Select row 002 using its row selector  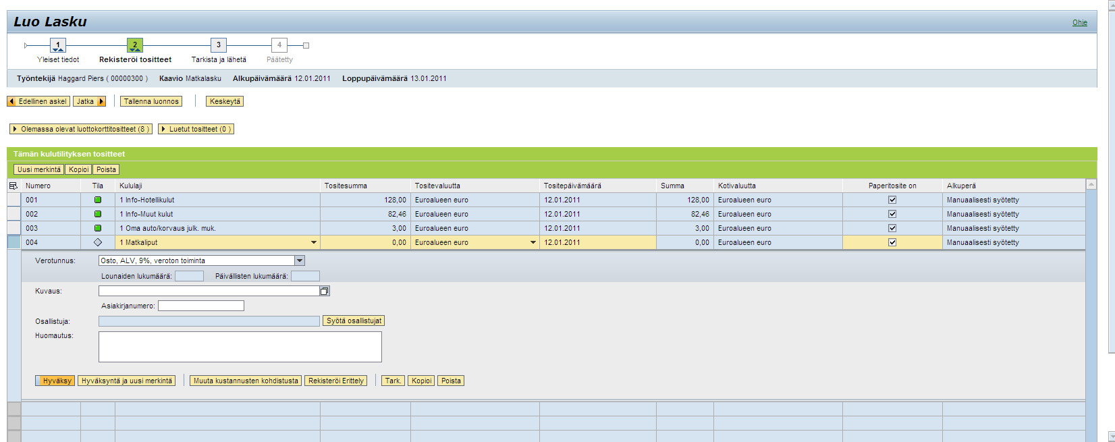tap(14, 214)
